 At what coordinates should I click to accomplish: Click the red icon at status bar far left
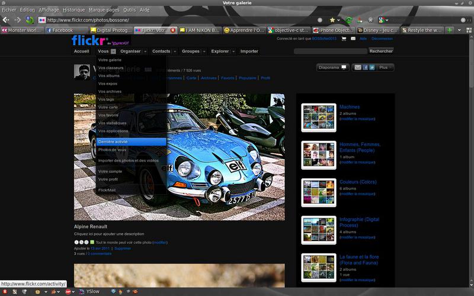click(x=5, y=291)
